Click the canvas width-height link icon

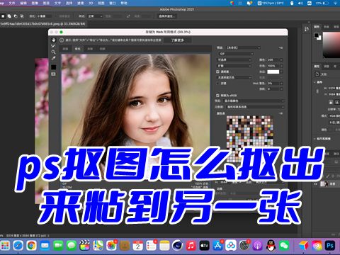[x=317, y=91]
